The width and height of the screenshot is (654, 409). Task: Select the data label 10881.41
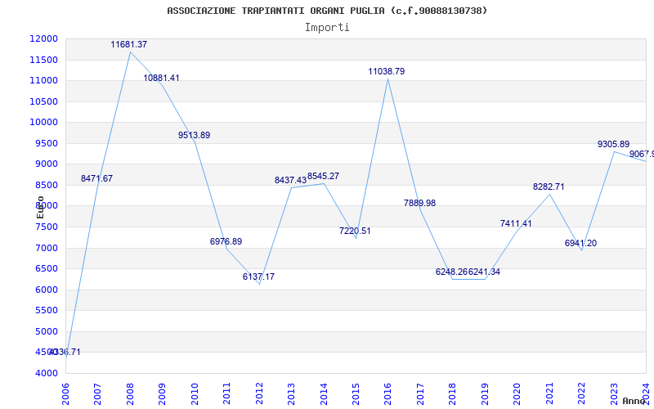161,78
